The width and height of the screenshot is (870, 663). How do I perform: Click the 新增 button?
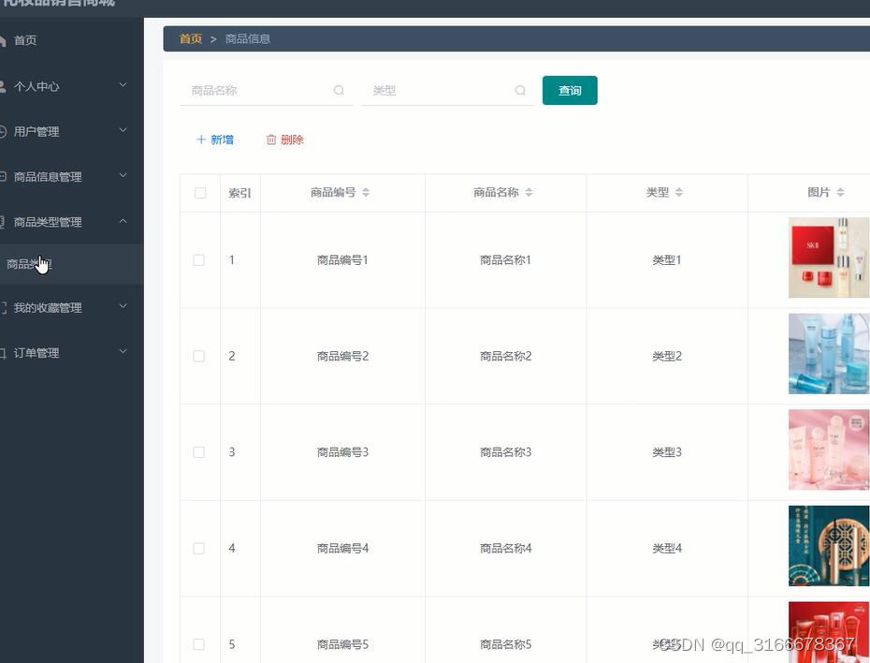click(215, 140)
